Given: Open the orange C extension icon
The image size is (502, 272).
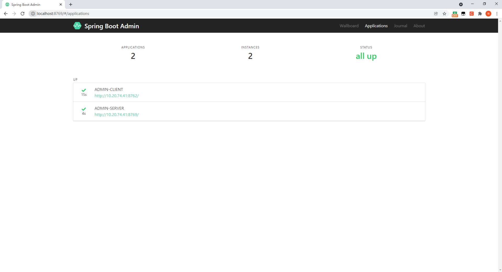Looking at the screenshot, I should pyautogui.click(x=472, y=14).
